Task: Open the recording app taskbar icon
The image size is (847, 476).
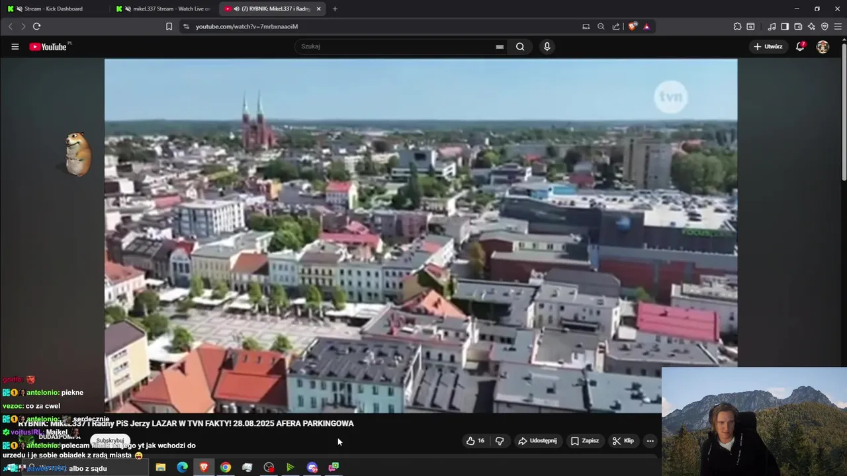Action: 269,467
